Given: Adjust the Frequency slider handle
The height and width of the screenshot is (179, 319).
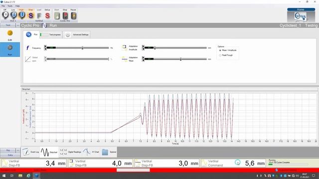Looking at the screenshot, I should (82, 48).
